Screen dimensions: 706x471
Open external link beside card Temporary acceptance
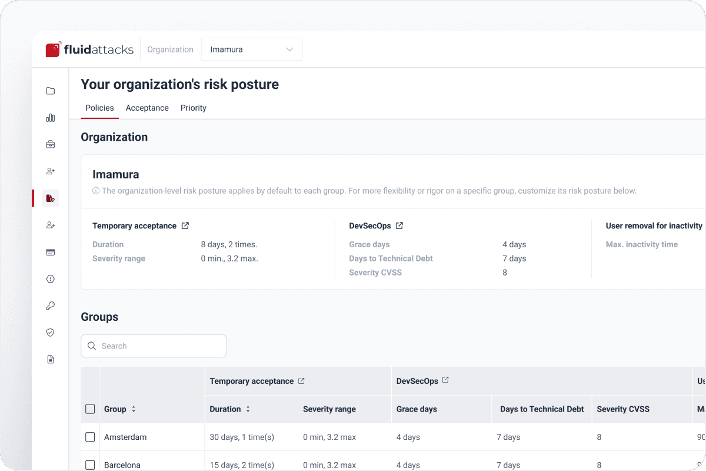(x=185, y=225)
